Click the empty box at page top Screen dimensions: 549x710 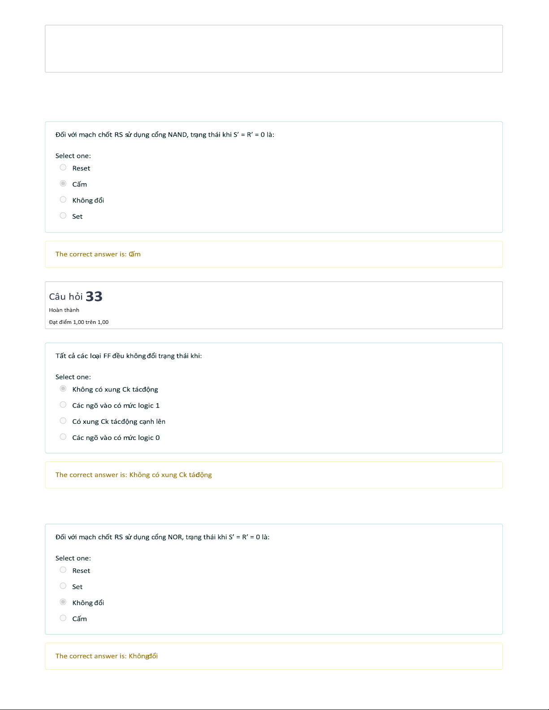[x=274, y=49]
